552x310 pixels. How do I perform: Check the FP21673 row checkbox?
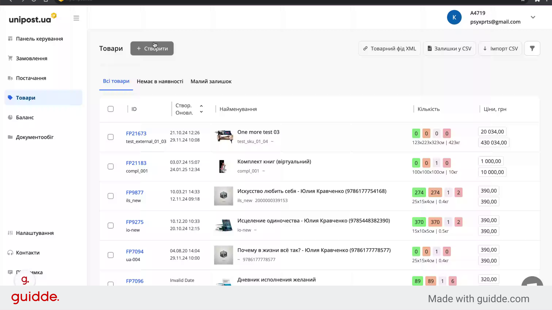111,137
